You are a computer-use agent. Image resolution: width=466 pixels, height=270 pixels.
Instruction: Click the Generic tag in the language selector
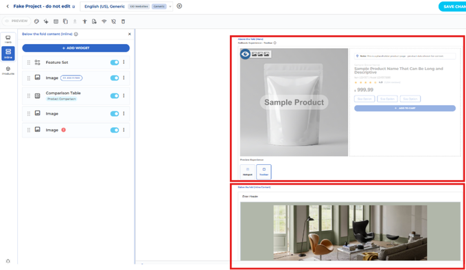[x=159, y=6]
